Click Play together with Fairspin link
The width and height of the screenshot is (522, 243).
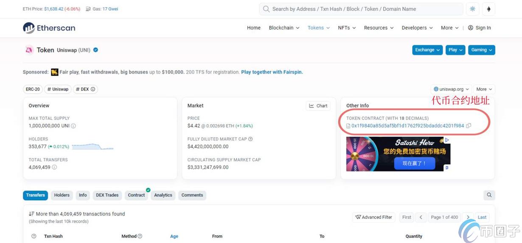click(272, 72)
